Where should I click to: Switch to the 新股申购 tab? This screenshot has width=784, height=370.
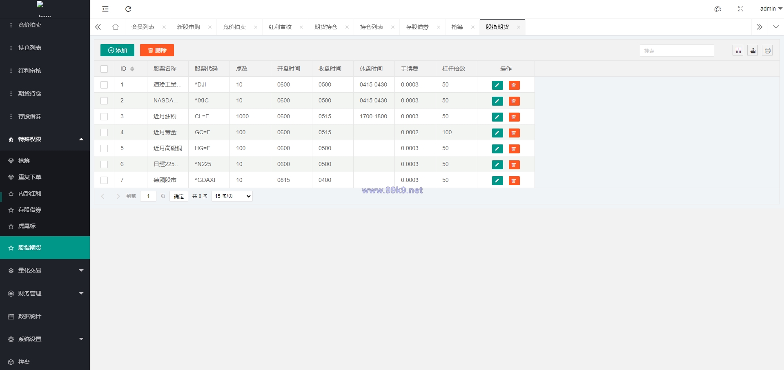[x=189, y=27]
